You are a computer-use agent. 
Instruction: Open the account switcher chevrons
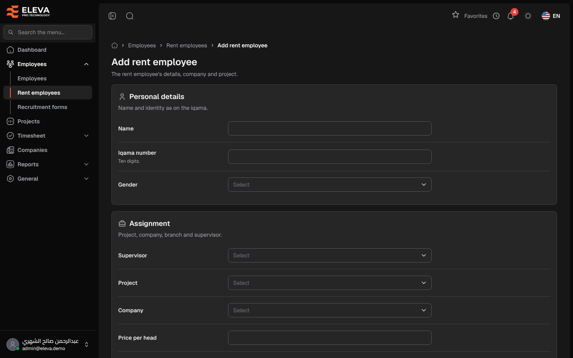(x=86, y=344)
